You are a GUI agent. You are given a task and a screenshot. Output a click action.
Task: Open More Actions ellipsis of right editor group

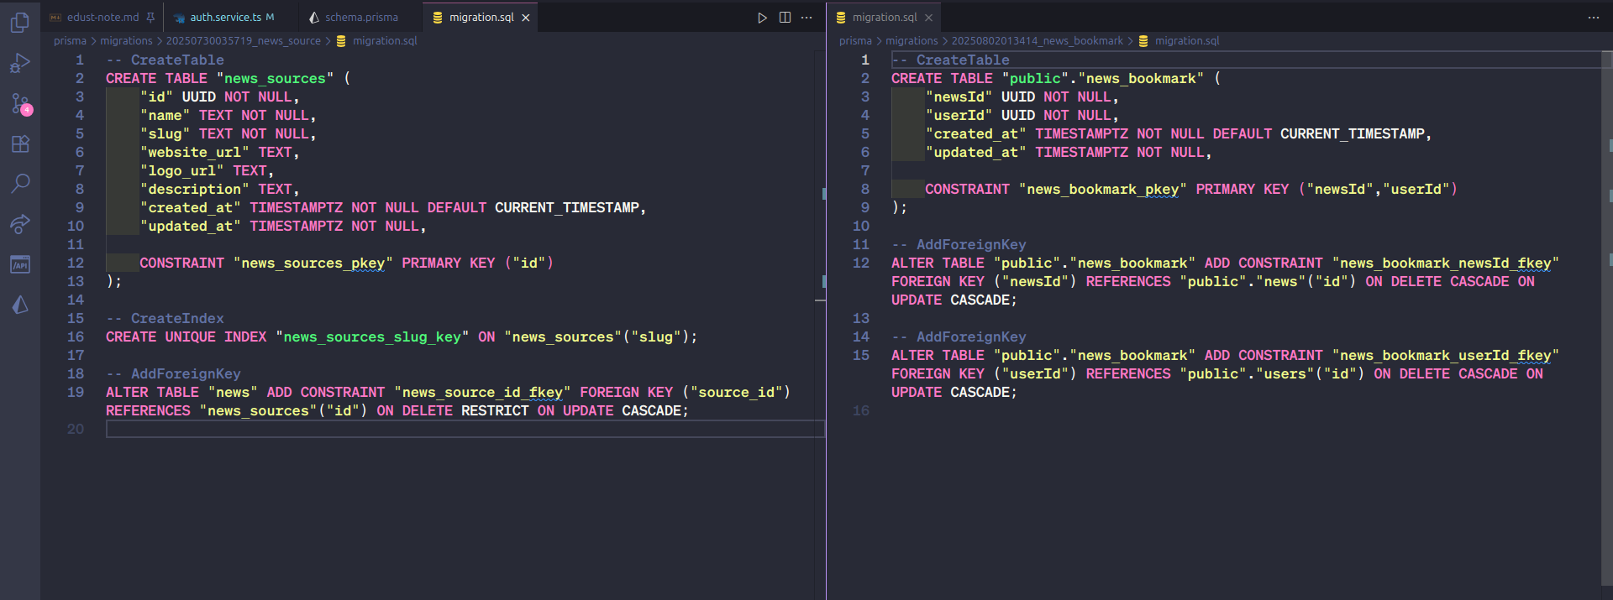(x=1593, y=18)
